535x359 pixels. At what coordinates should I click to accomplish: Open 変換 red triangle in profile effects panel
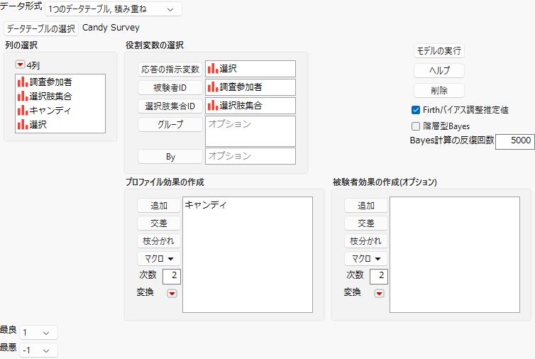172,294
